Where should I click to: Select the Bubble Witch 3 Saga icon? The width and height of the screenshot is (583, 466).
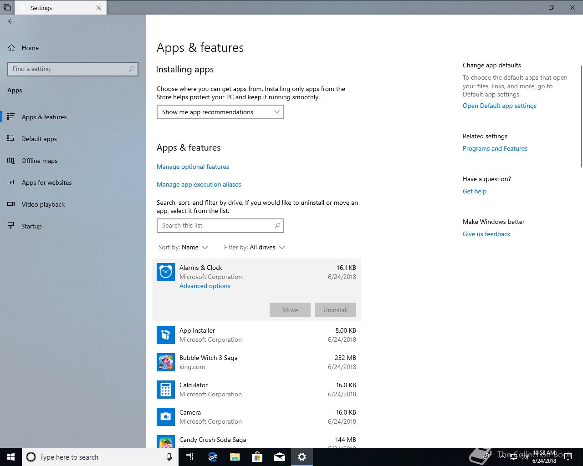(x=166, y=362)
